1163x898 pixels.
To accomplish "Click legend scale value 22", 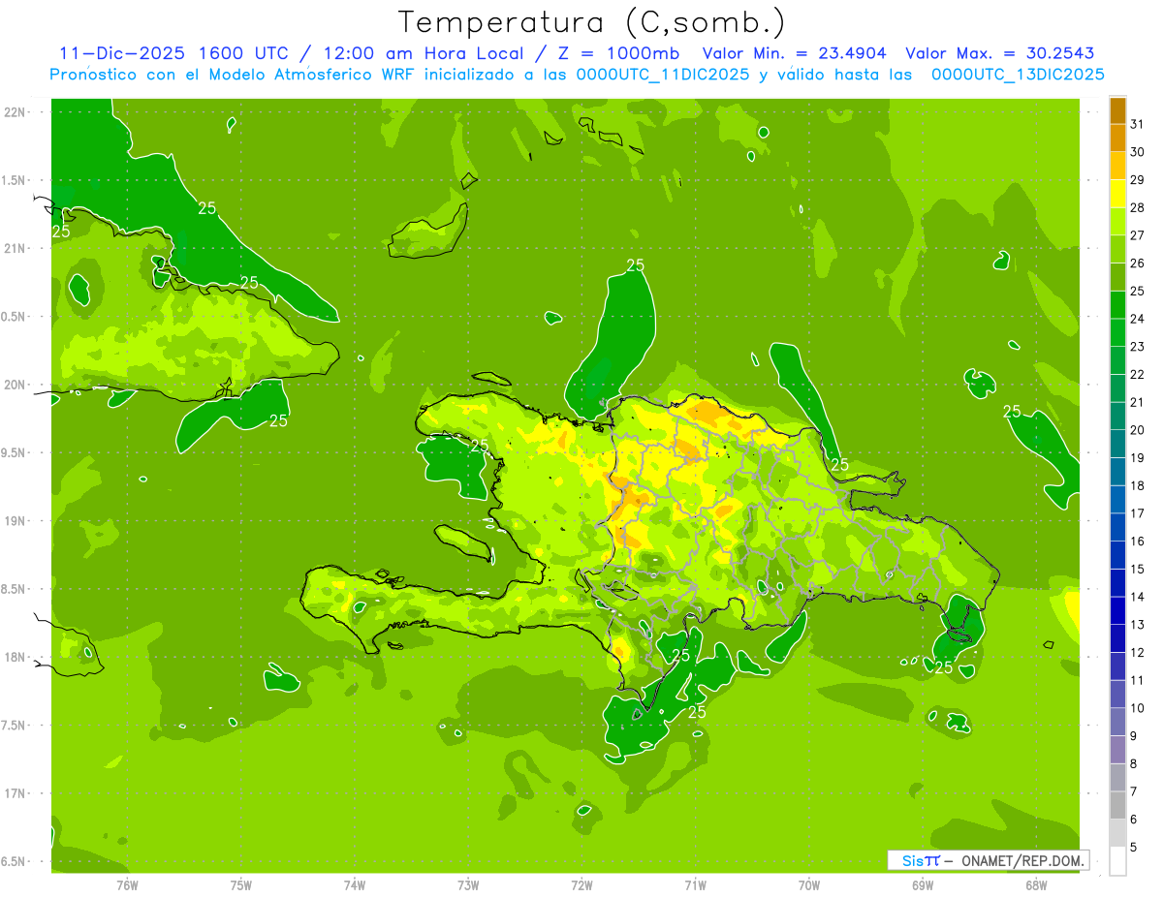I will click(x=1138, y=374).
